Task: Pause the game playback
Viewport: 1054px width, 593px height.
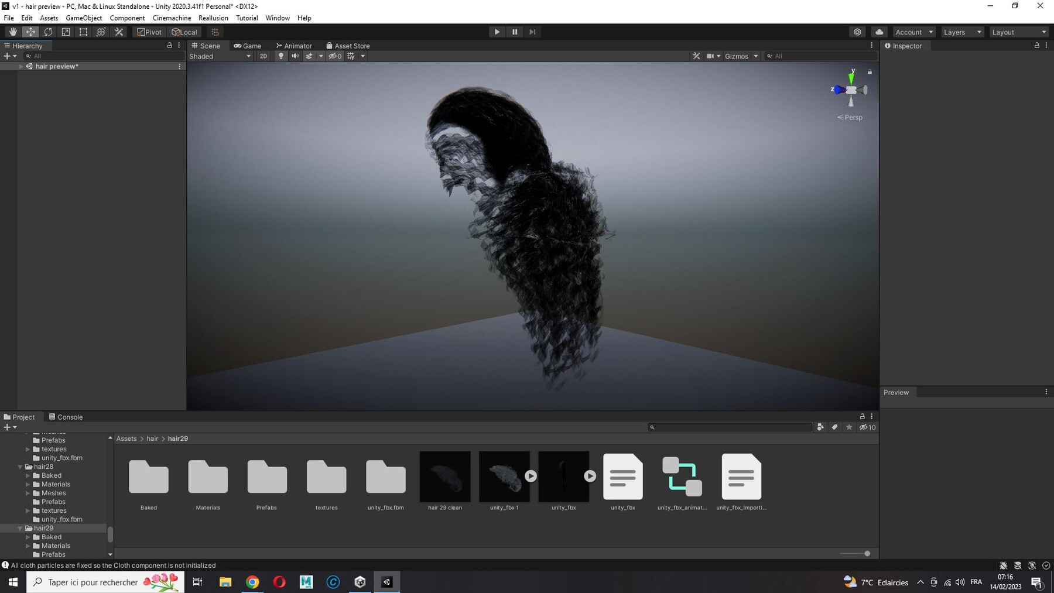Action: (x=515, y=32)
